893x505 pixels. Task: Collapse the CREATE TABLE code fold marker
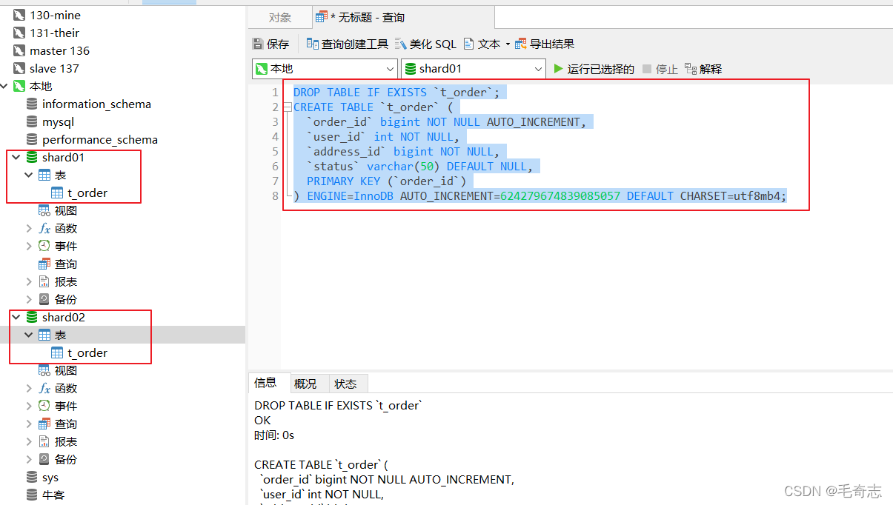pyautogui.click(x=287, y=107)
